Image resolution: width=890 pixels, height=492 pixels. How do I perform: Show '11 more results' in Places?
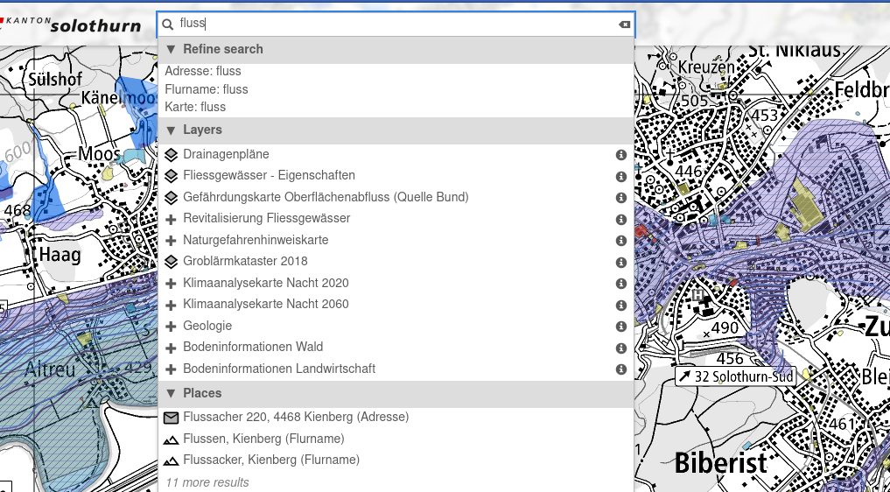click(207, 482)
